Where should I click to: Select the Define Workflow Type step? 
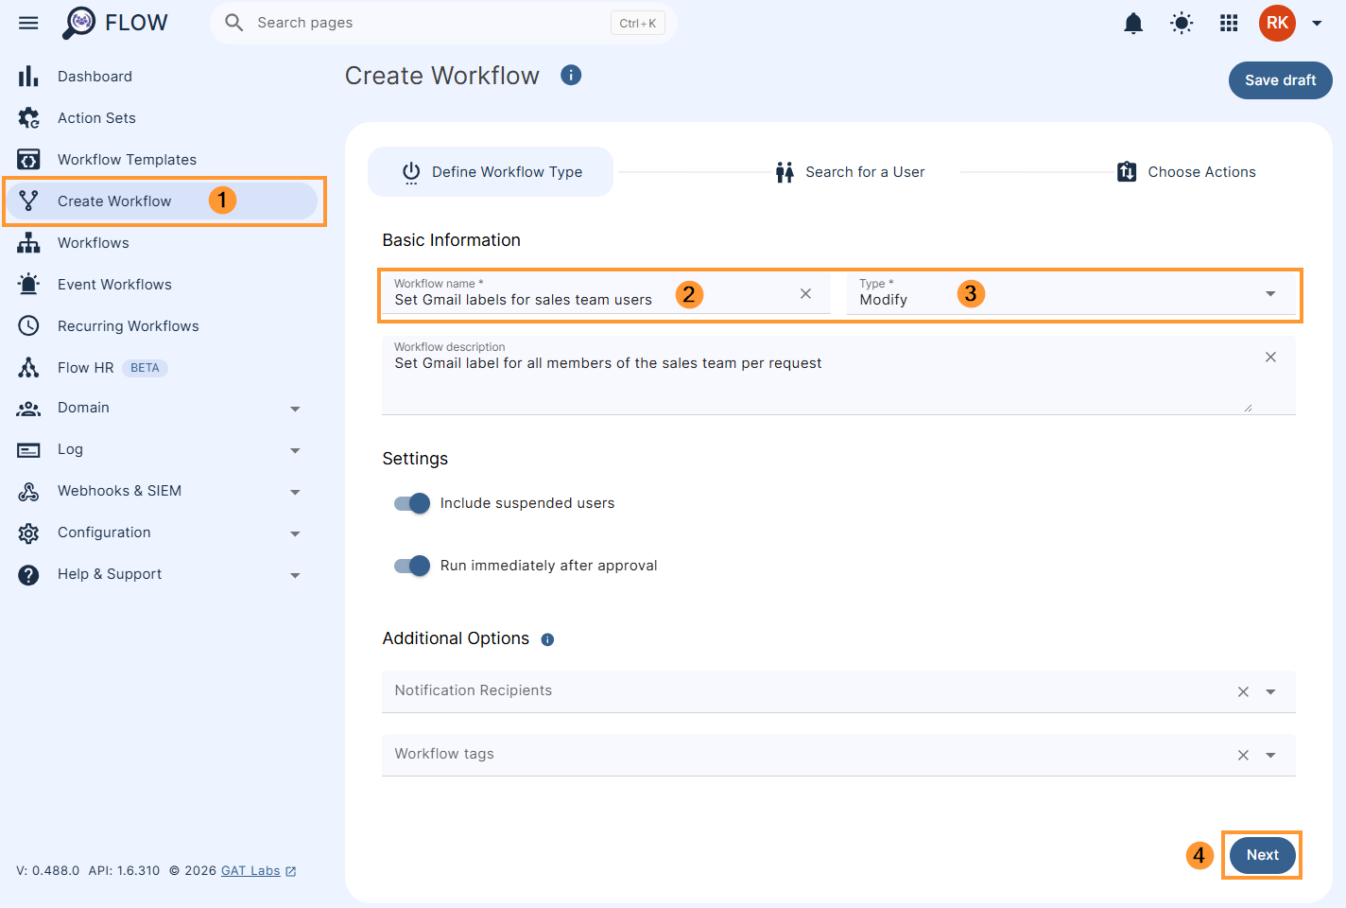pyautogui.click(x=491, y=172)
